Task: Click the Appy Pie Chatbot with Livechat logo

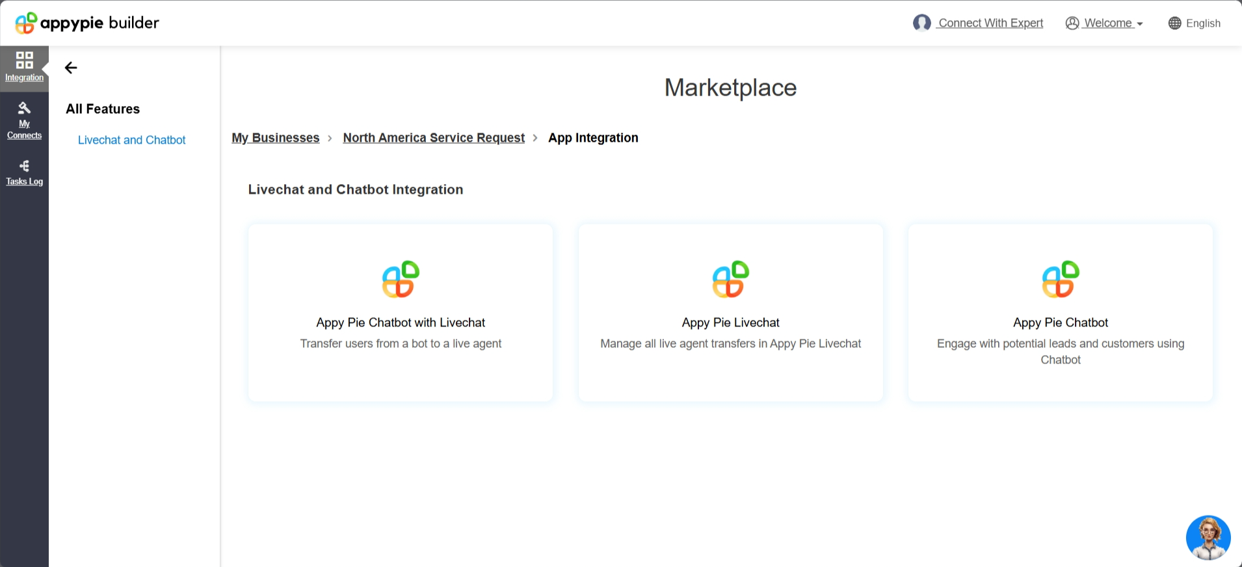Action: (401, 279)
